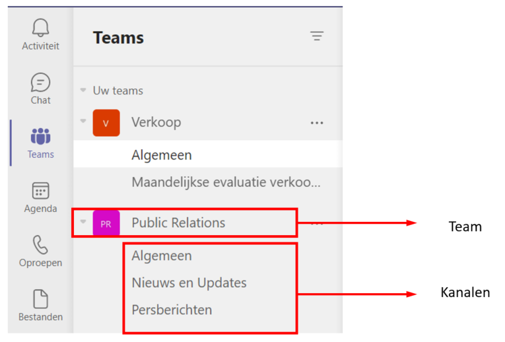Open the Bestanden file icon
Viewport: 505px width, 342px height.
click(40, 298)
